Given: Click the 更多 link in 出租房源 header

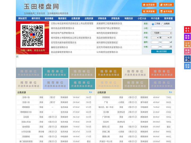Looking at the screenshot, I should [171, 92].
